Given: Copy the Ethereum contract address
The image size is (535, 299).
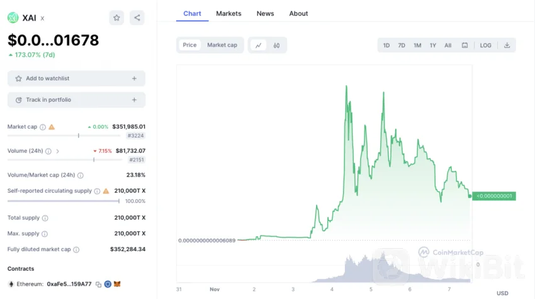Looking at the screenshot, I should tap(98, 284).
